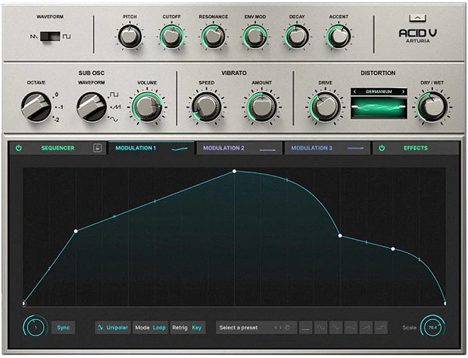Click the Distortion Drive knob
The width and height of the screenshot is (468, 358).
coord(326,107)
